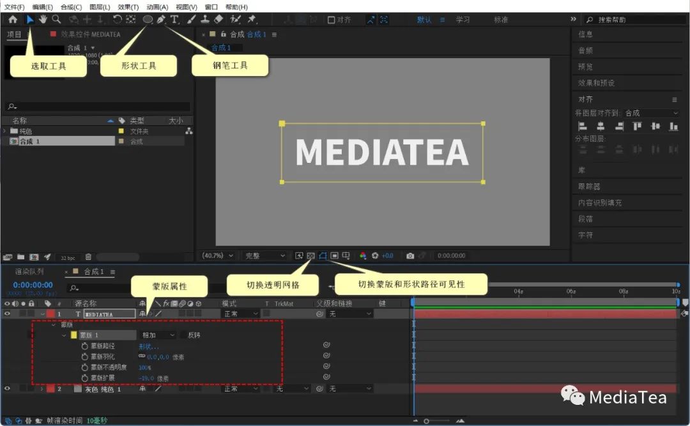Select the Puppet Pin tool
This screenshot has height=426, width=690.
pyautogui.click(x=252, y=19)
